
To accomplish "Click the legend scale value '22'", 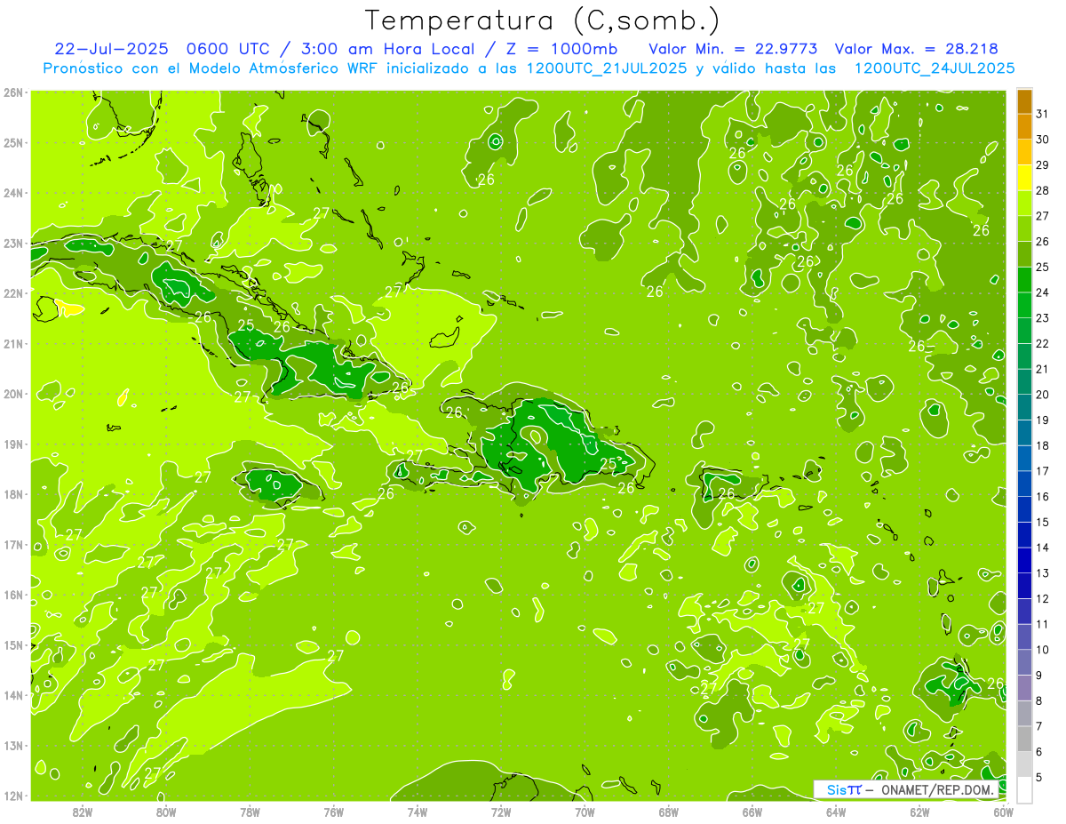I will pos(1043,343).
